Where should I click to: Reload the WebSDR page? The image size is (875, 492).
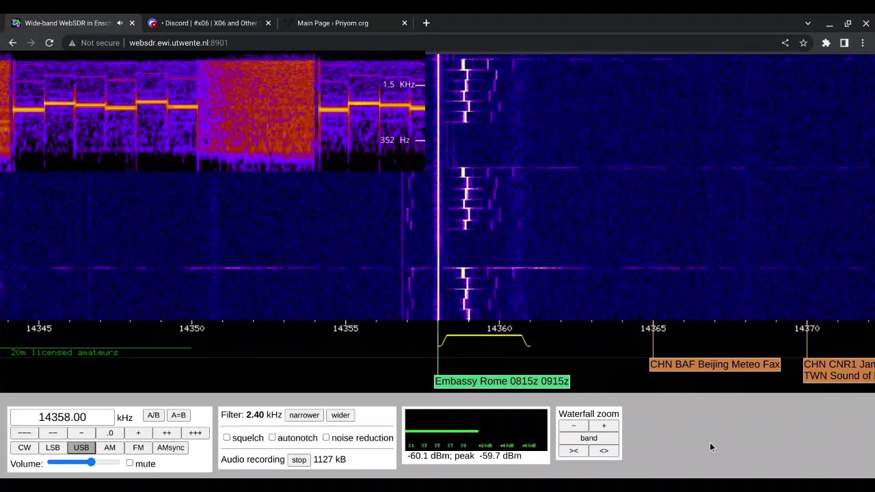click(x=49, y=42)
